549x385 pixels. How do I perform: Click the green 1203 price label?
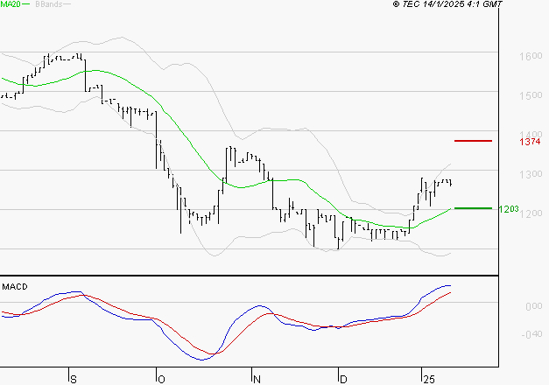[509, 209]
